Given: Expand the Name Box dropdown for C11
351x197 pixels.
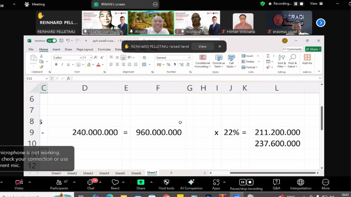Looking at the screenshot, I should click(x=47, y=78).
